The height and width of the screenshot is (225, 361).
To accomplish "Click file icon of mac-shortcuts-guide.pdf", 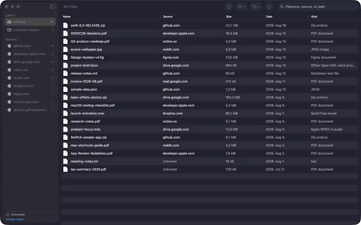I will [65, 145].
